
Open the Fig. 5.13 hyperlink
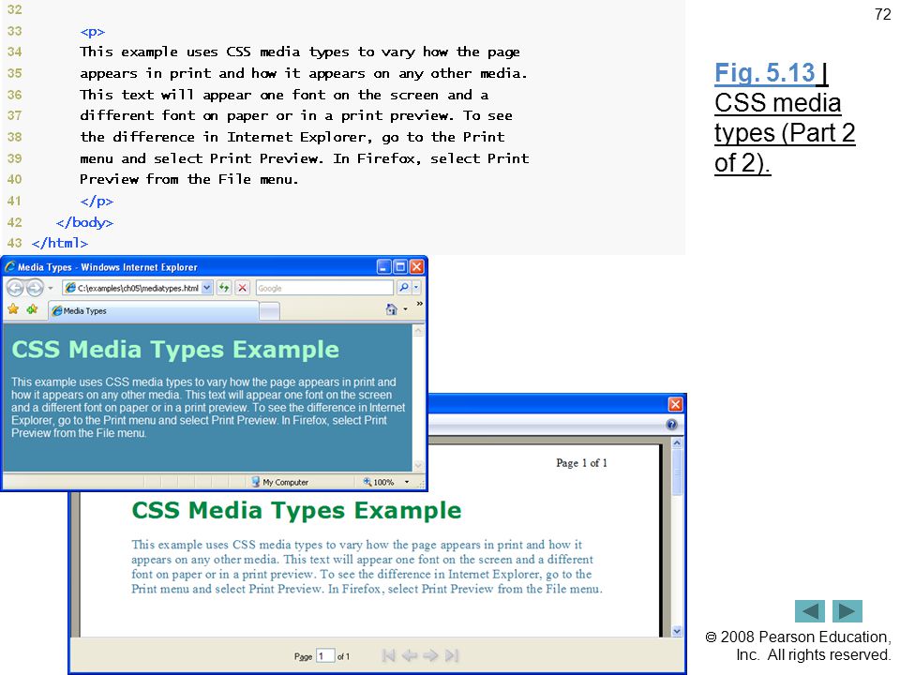(765, 73)
